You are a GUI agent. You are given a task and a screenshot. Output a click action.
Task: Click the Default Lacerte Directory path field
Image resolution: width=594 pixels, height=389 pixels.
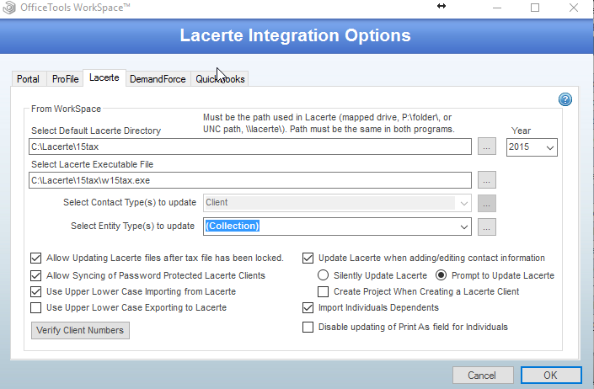(250, 147)
